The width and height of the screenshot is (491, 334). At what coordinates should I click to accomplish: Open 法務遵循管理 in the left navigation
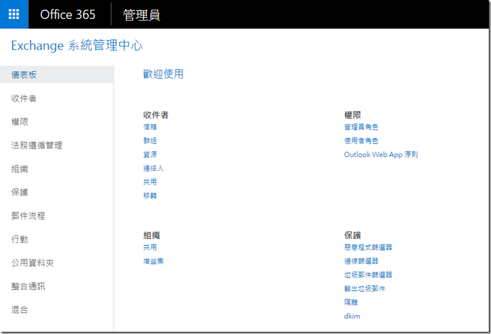click(37, 145)
